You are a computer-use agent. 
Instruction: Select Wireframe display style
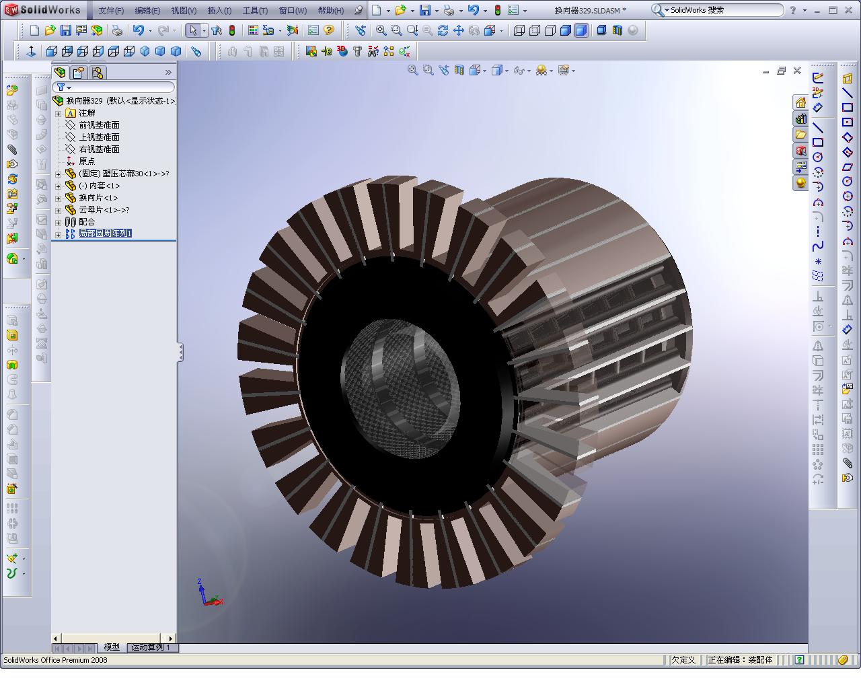coord(519,30)
